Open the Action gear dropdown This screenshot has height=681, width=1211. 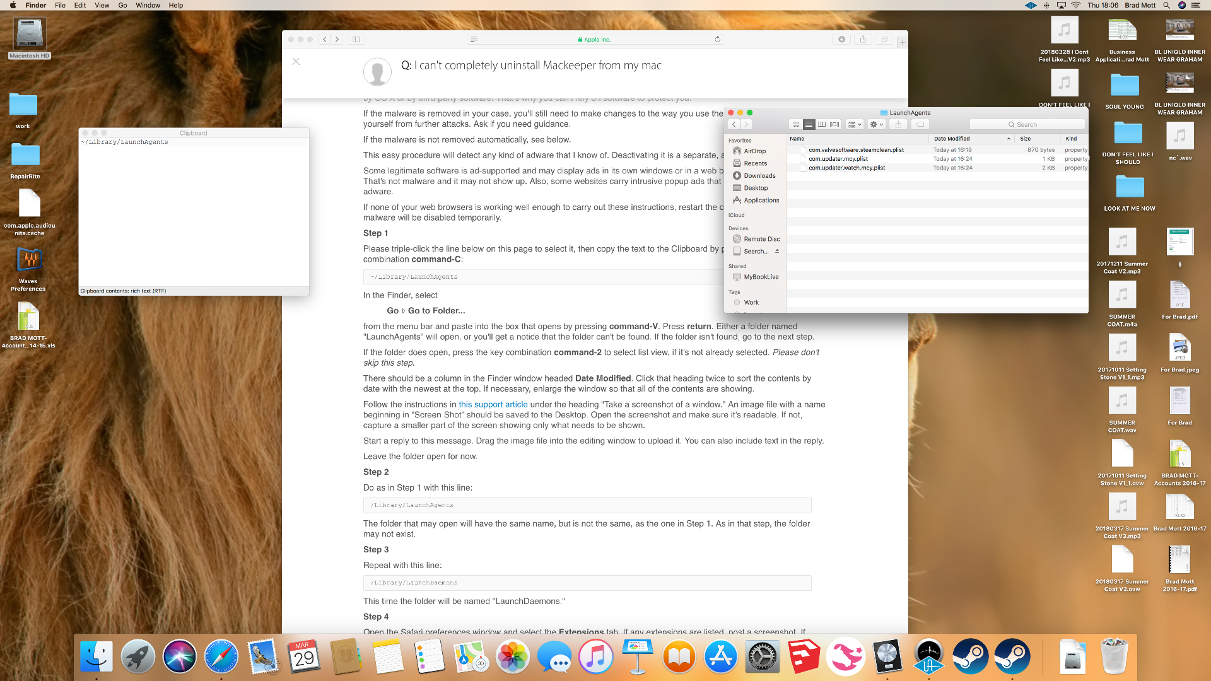click(876, 124)
